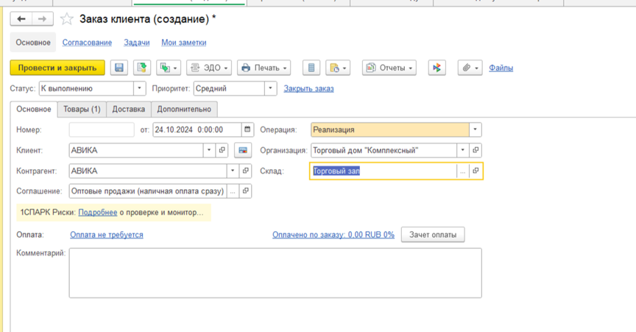Viewport: 636px width, 332px height.
Task: Open the Оплачено по заказу link
Action: point(333,235)
